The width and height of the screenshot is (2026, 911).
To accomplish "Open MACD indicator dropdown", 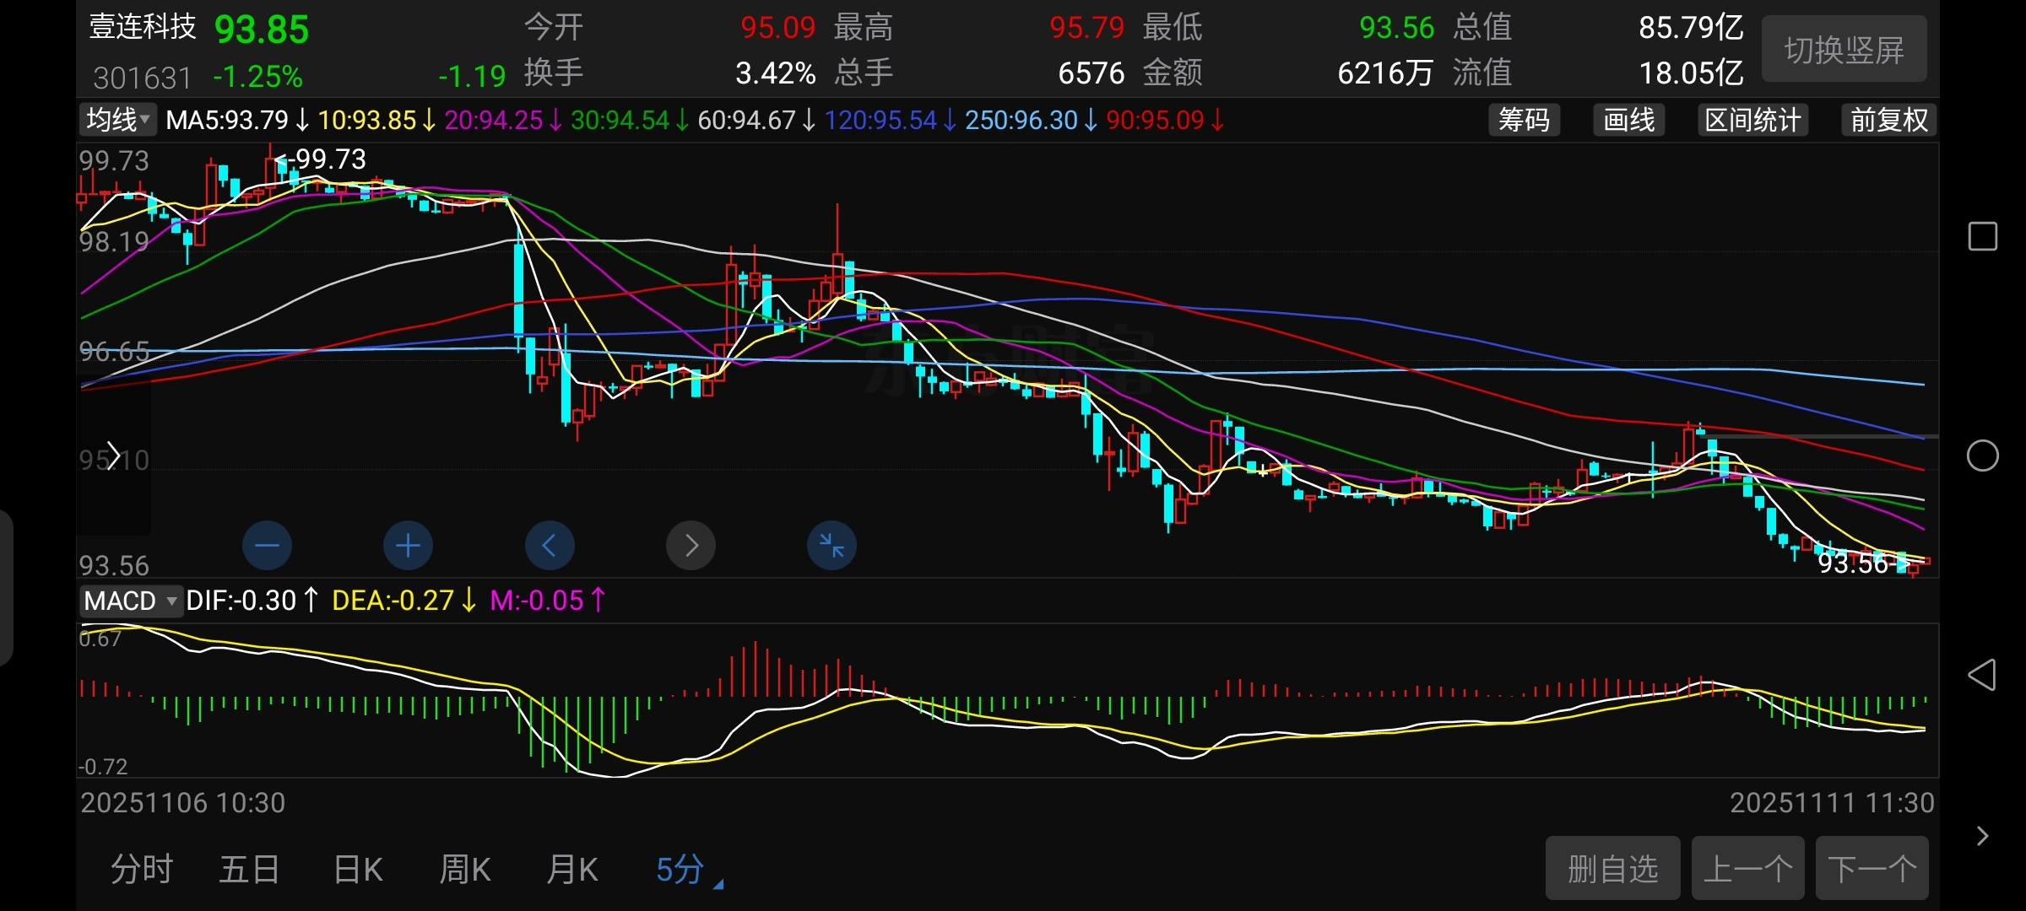I will [x=131, y=601].
